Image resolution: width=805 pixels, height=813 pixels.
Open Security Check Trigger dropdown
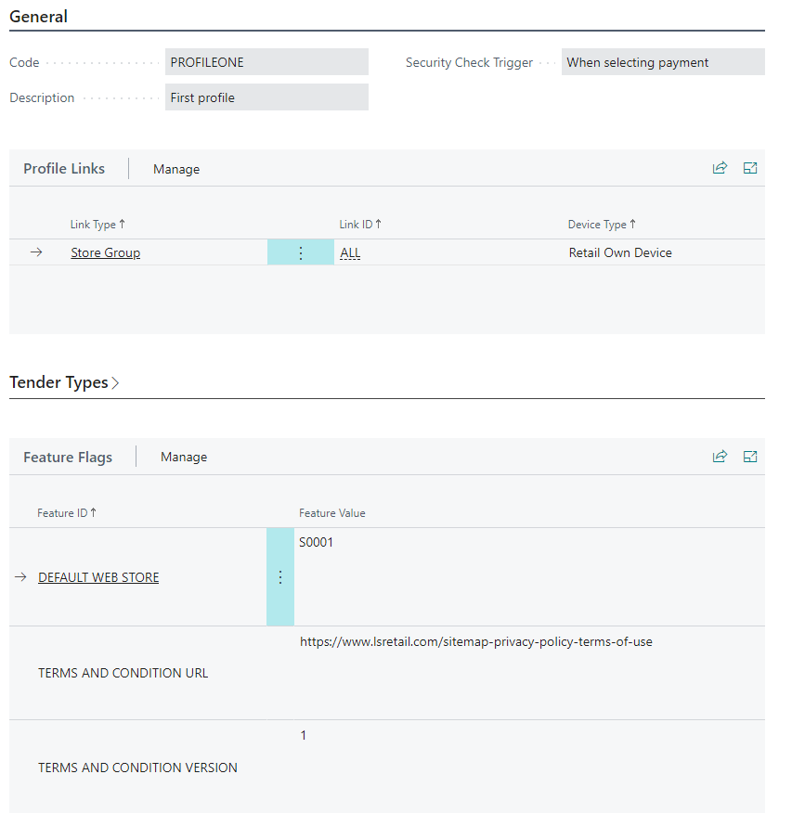pos(662,63)
